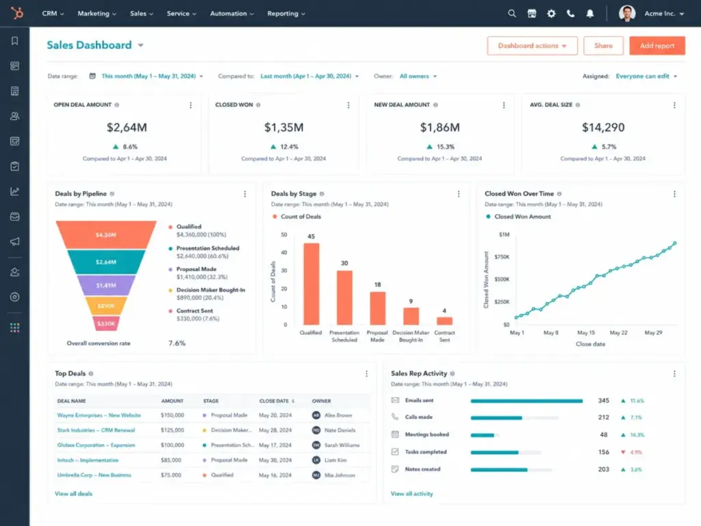Open the marketplace icon in top bar
701x526 pixels.
click(x=531, y=14)
